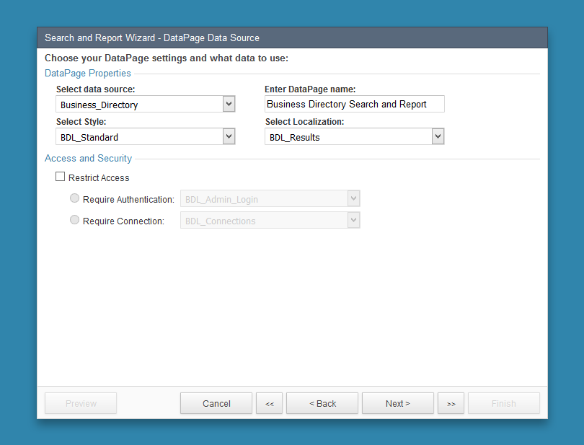The height and width of the screenshot is (445, 584).
Task: Select the Require Authentication radio button
Action: (74, 198)
